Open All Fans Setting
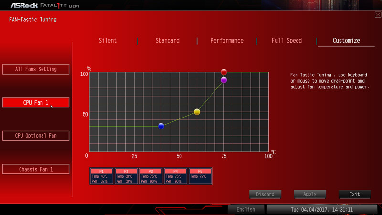382x215 pixels. [36, 69]
